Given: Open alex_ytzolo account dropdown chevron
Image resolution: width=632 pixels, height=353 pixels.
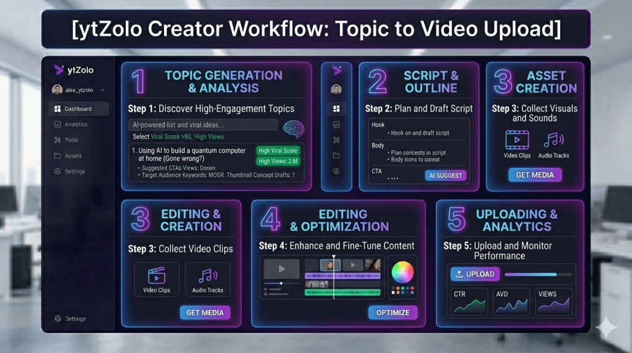Looking at the screenshot, I should point(102,90).
